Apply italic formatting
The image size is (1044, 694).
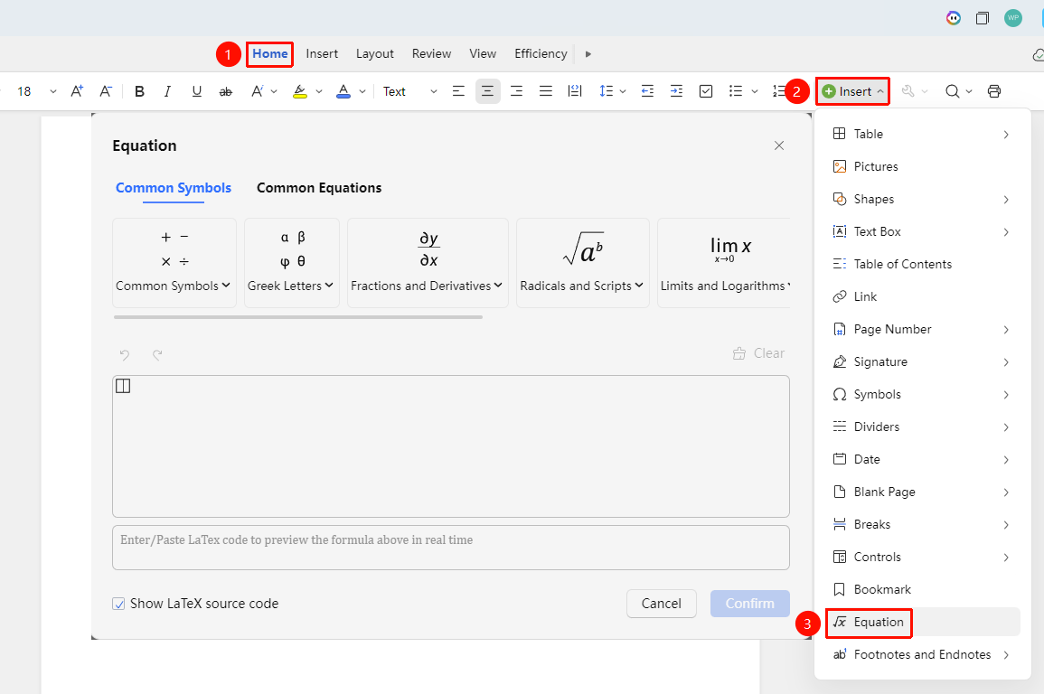[168, 91]
